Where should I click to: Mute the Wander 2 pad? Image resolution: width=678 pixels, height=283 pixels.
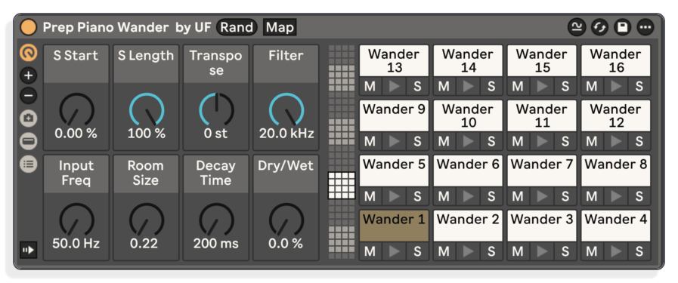tap(444, 251)
